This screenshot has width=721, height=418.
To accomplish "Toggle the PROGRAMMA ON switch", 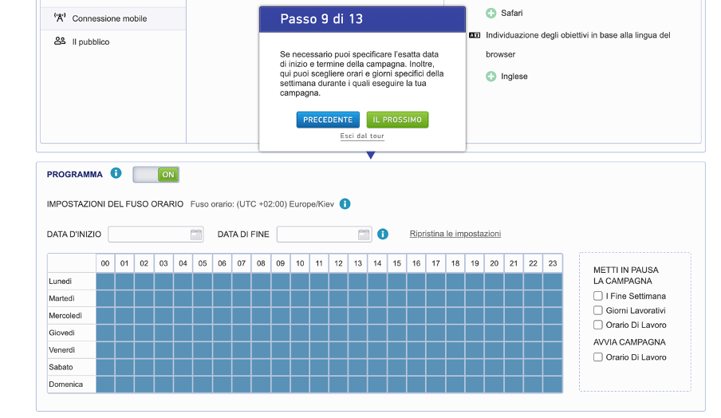I will 156,174.
